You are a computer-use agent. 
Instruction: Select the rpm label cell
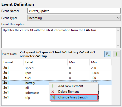click(46, 73)
